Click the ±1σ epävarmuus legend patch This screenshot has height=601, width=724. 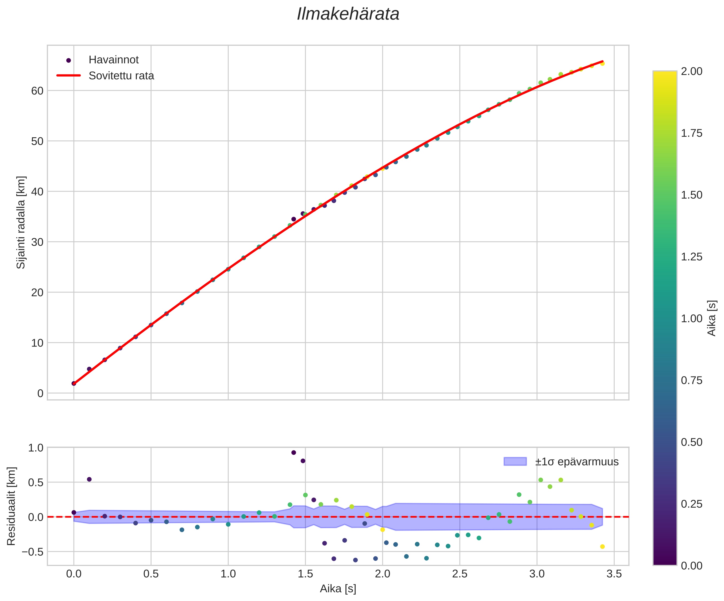(515, 462)
